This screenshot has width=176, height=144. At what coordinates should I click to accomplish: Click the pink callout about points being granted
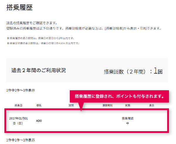[x=119, y=96]
